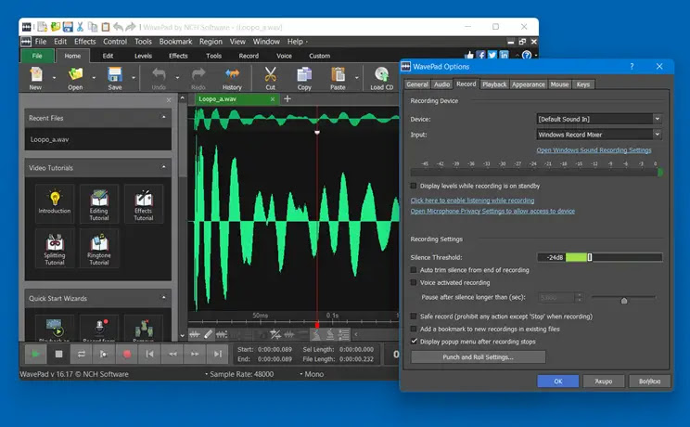This screenshot has height=427, width=690.
Task: Click the Fast Forward button
Action: point(195,354)
